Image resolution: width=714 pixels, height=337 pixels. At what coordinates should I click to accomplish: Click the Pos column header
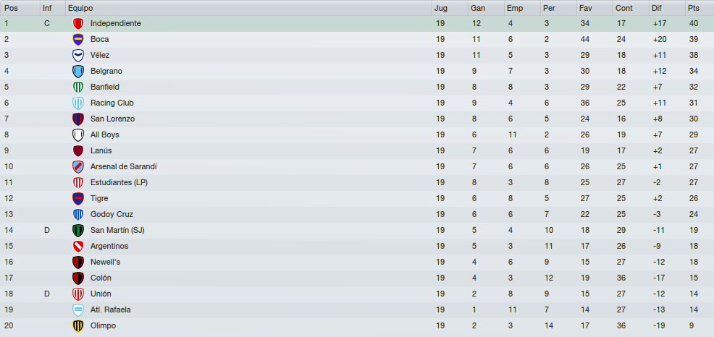tap(20, 8)
